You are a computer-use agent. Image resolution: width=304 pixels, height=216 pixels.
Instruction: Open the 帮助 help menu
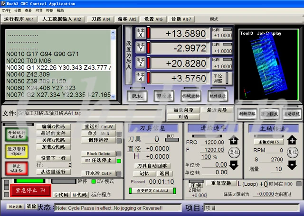pyautogui.click(x=60, y=10)
